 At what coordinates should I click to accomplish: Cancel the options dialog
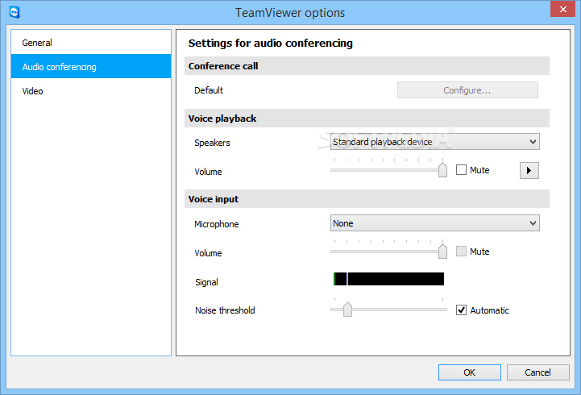[538, 372]
